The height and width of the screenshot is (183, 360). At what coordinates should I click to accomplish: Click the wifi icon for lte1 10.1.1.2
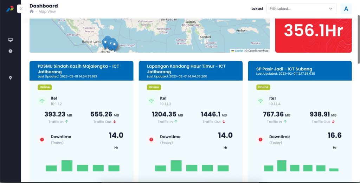click(x=42, y=101)
